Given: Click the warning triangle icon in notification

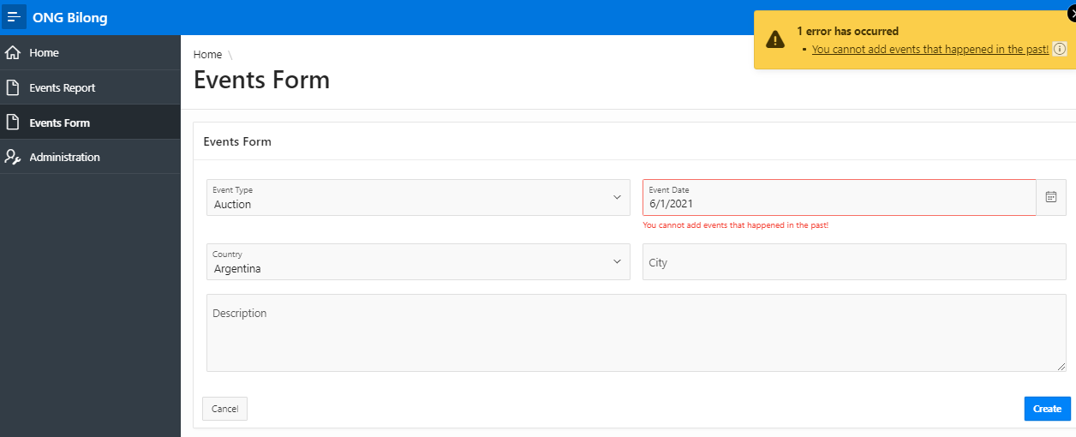Looking at the screenshot, I should click(775, 39).
